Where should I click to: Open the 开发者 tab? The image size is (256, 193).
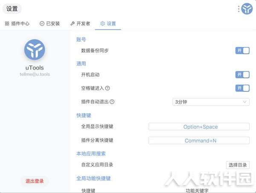tap(80, 24)
